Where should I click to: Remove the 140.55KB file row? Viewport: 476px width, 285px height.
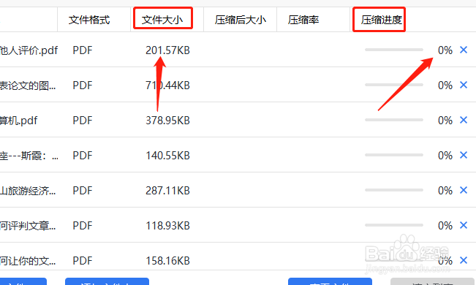(464, 155)
